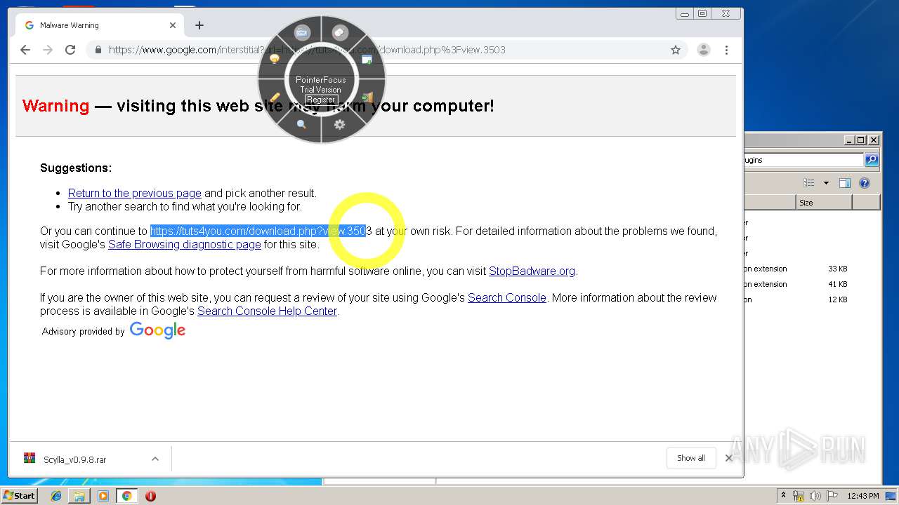Open media player taskbar icon
The width and height of the screenshot is (899, 505).
tap(103, 496)
